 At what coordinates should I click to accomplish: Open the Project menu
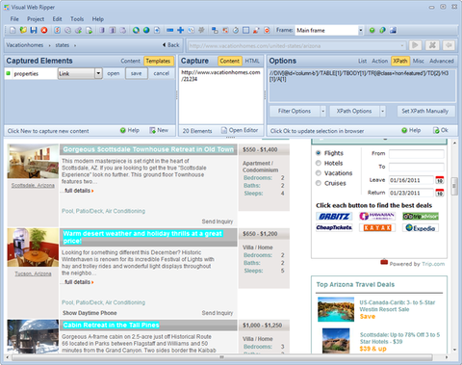pyautogui.click(x=36, y=19)
